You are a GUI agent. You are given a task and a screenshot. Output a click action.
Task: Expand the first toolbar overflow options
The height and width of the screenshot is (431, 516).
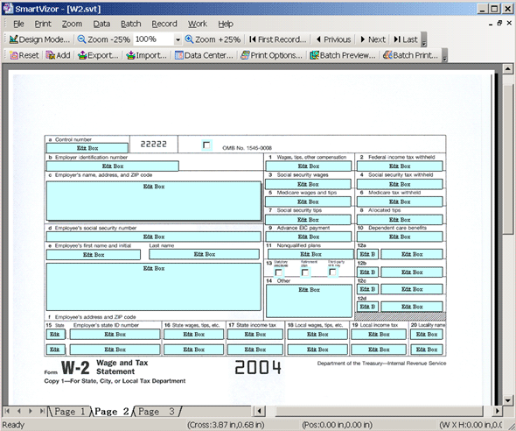click(x=424, y=40)
